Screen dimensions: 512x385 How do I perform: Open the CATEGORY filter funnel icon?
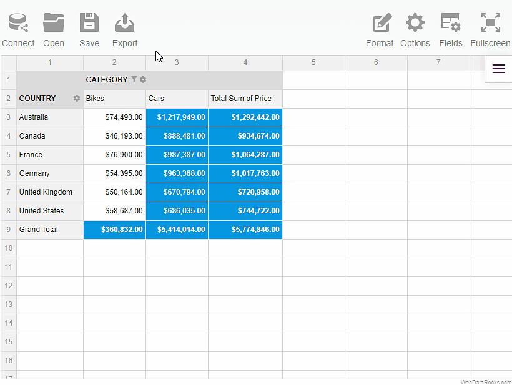(x=134, y=80)
